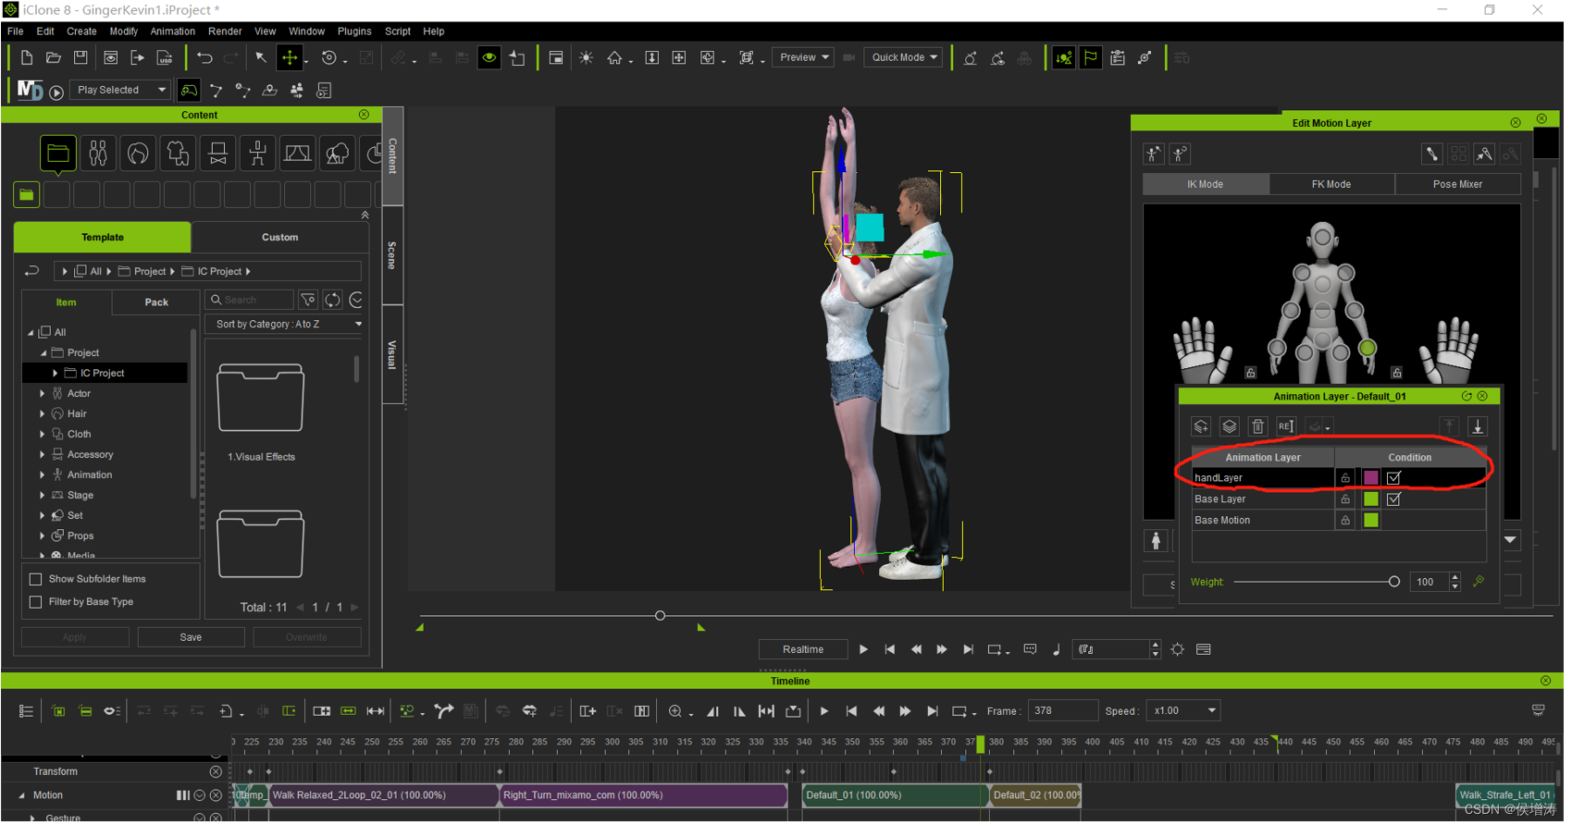
Task: Open the Render menu
Action: 225,31
